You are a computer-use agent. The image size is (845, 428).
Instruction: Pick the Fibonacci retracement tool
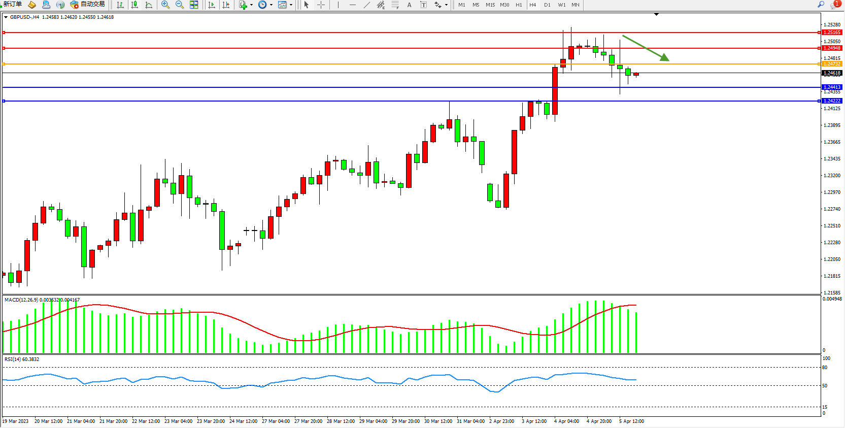point(395,5)
